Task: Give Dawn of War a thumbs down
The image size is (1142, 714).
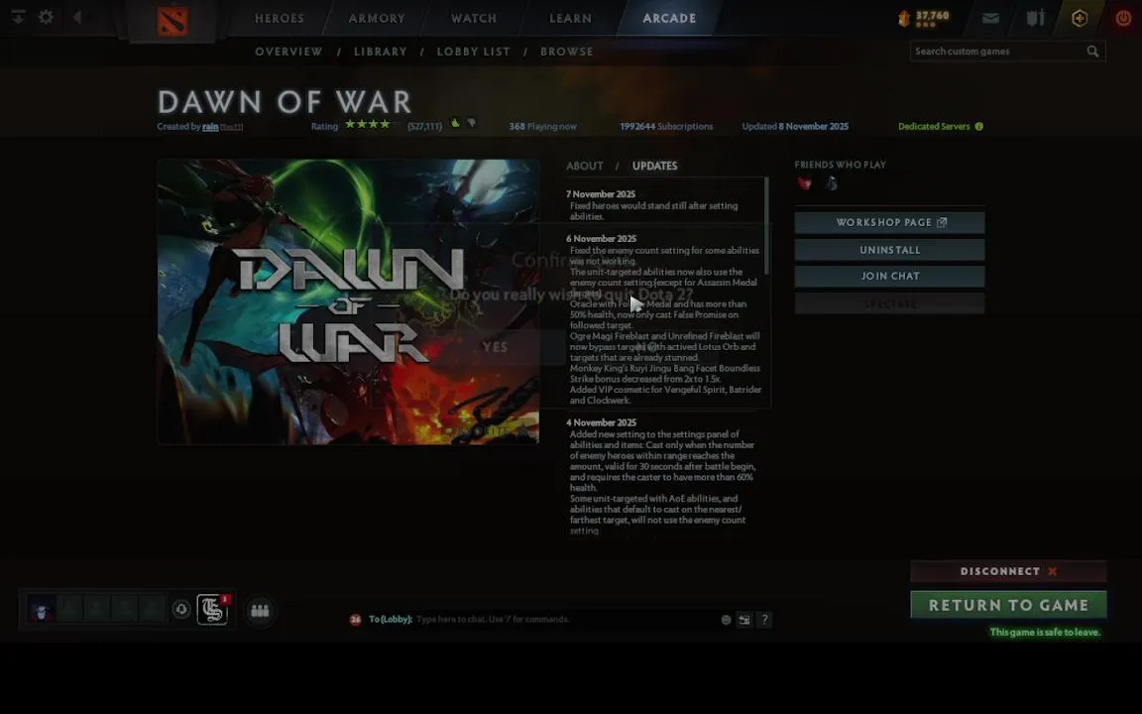Action: click(x=471, y=123)
